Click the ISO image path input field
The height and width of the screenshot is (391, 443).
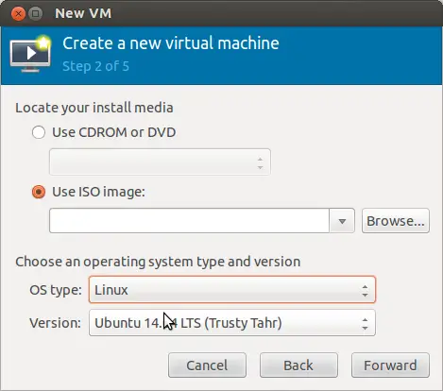point(189,221)
